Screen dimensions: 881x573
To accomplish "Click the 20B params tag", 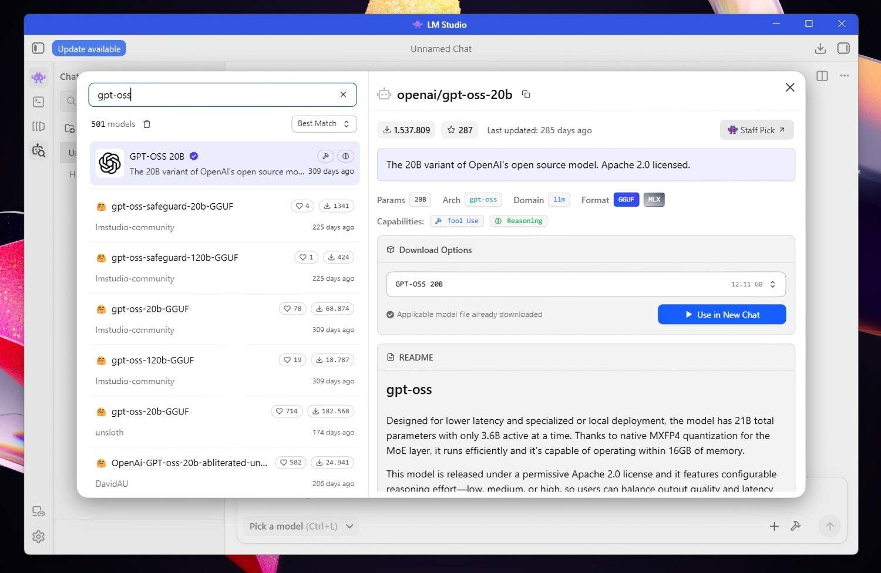I will click(x=420, y=200).
